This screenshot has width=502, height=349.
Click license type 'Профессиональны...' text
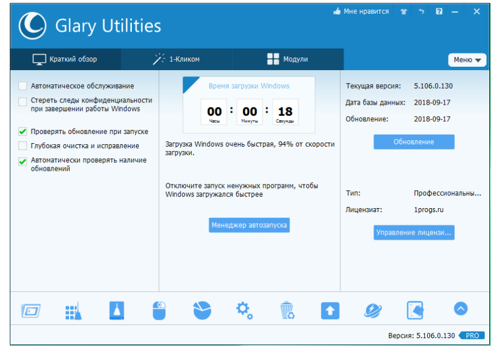pos(447,193)
